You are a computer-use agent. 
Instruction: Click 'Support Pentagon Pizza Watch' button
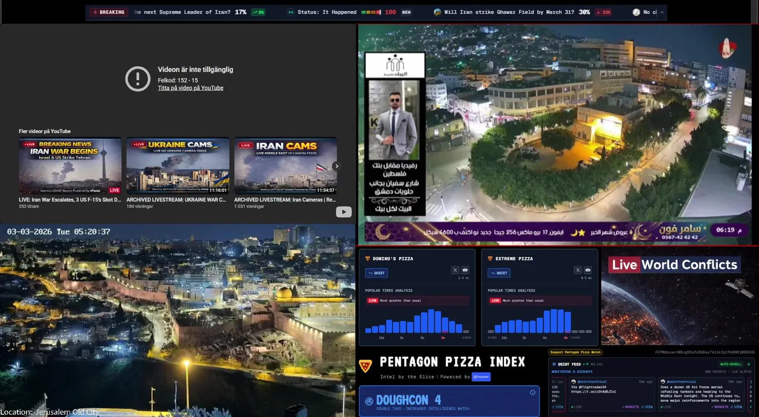tap(576, 352)
